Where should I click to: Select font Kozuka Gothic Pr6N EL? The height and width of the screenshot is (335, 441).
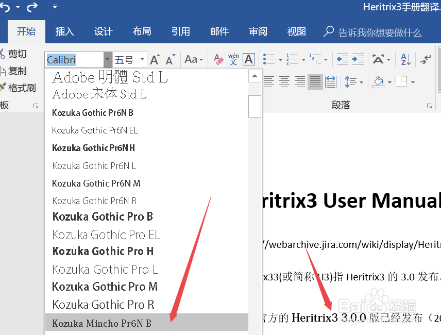coord(146,130)
